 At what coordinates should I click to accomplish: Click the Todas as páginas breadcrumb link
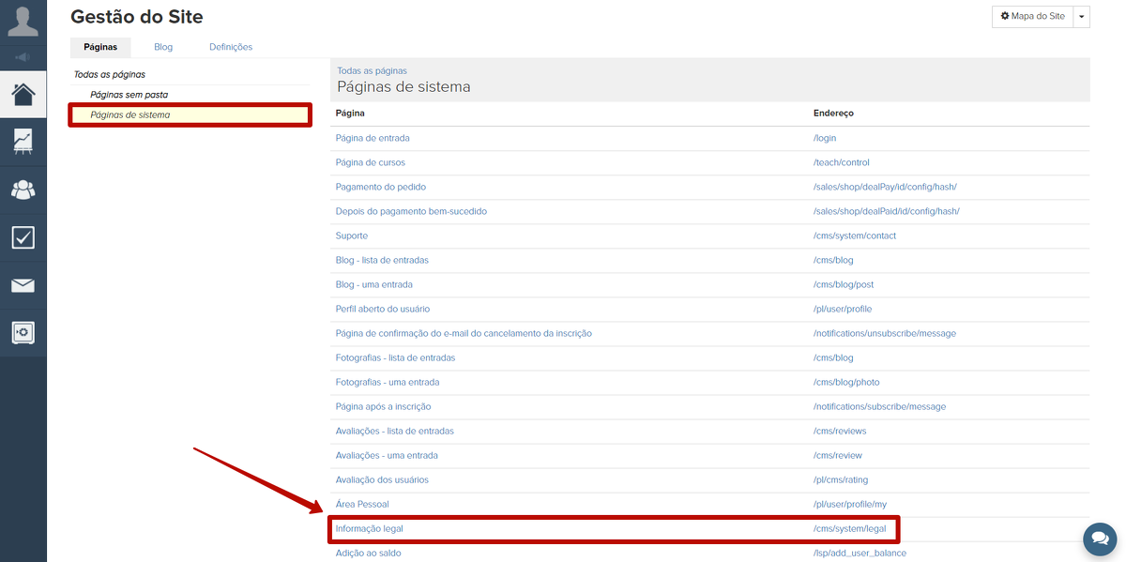click(372, 70)
